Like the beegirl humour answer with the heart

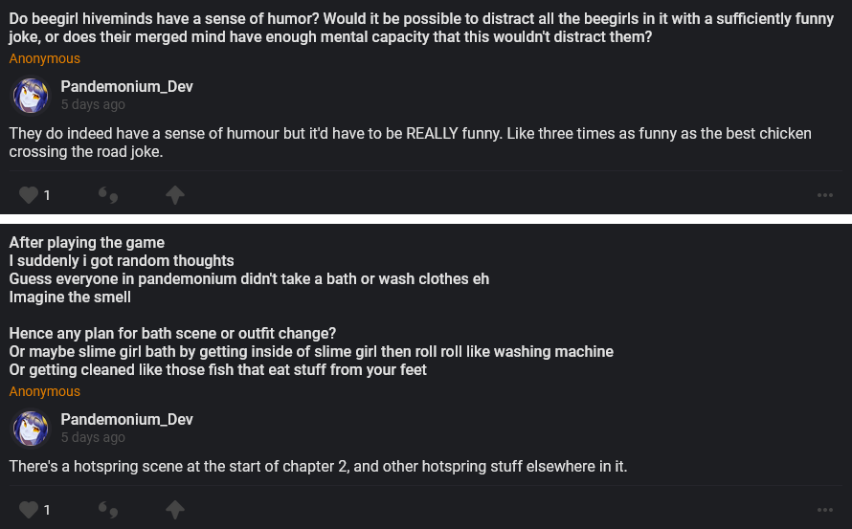pyautogui.click(x=29, y=195)
